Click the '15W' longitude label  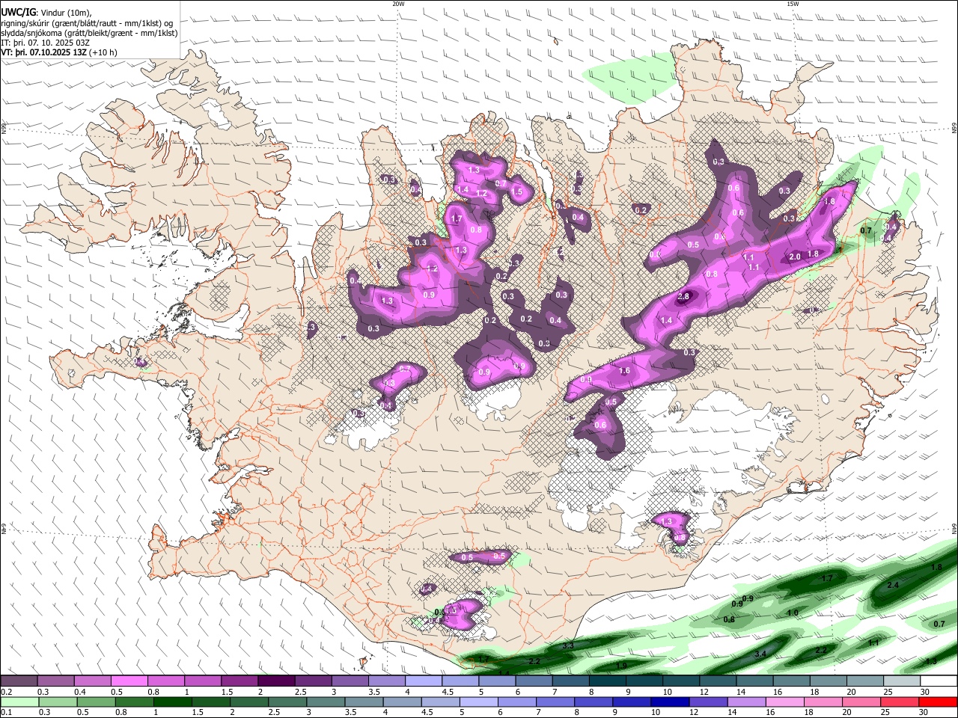[793, 4]
